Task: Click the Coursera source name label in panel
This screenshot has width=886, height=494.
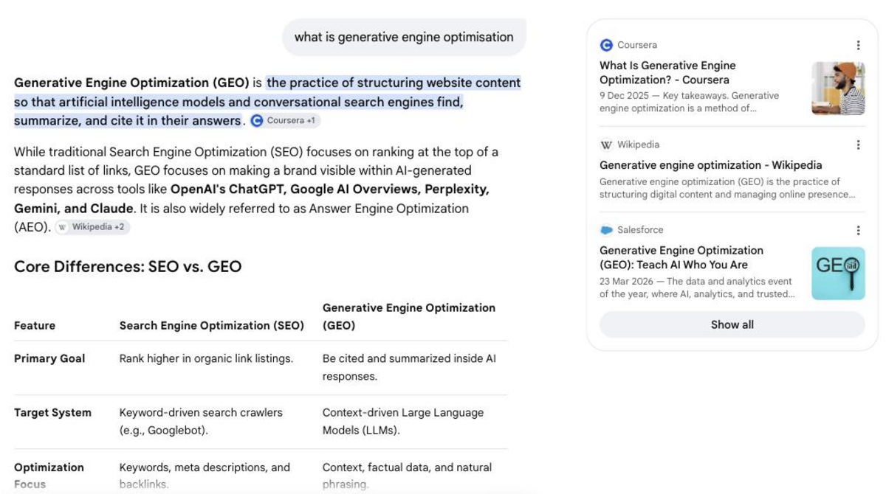Action: click(636, 45)
